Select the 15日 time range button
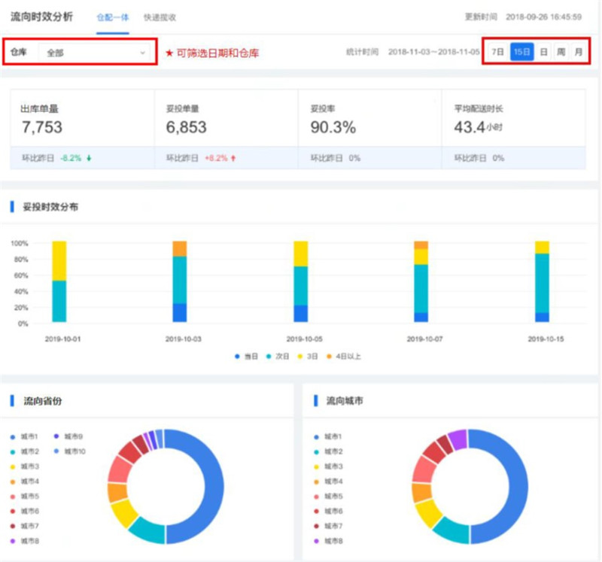 (521, 53)
